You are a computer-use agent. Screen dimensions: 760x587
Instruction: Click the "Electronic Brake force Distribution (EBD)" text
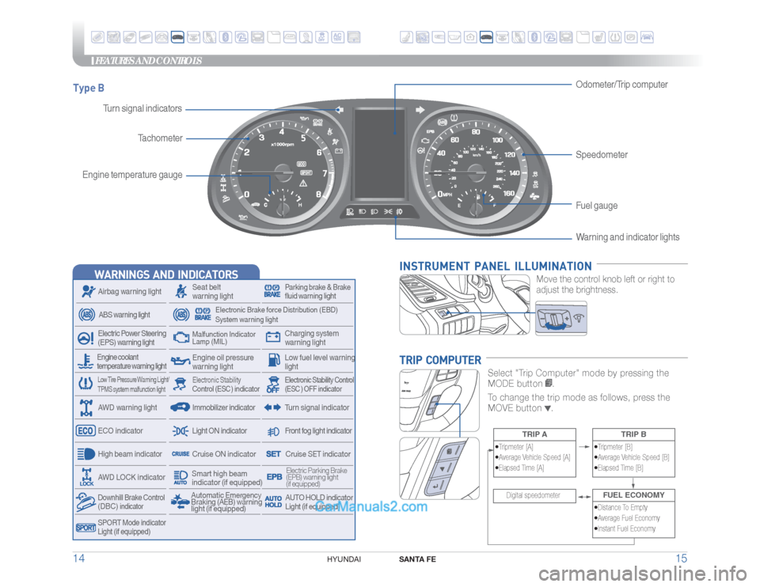[x=277, y=309]
